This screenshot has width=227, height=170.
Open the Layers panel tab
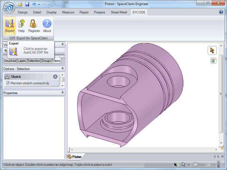22,61
